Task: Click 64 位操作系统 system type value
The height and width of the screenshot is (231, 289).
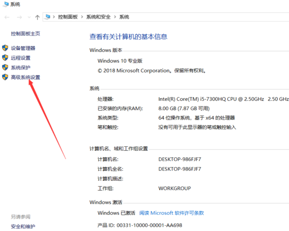Action: pos(197,118)
